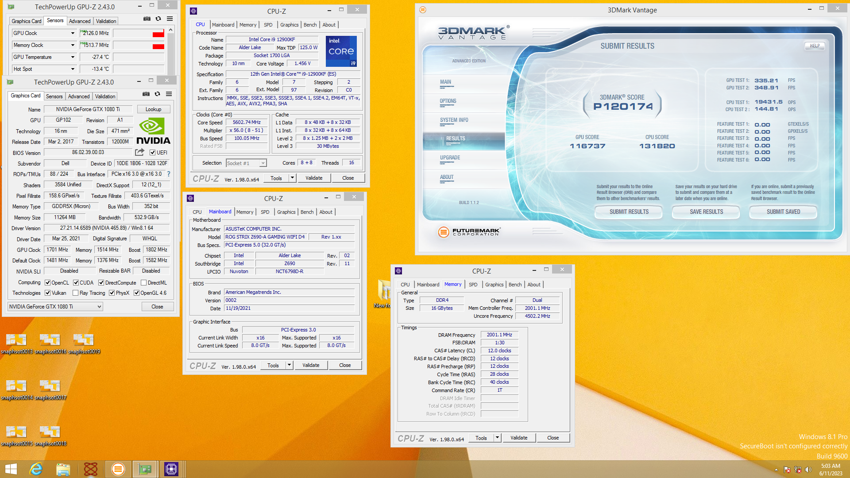This screenshot has height=478, width=850.
Task: Click SUBMIT SAVED button in 3DMark
Action: tap(783, 212)
